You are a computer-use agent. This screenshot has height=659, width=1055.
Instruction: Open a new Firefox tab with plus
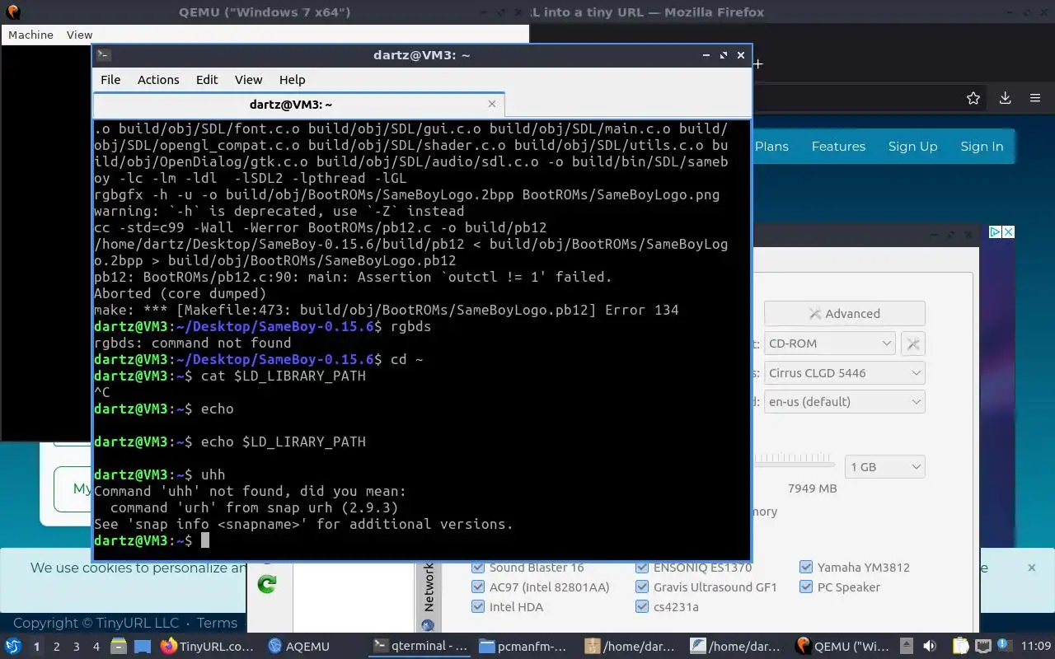[x=758, y=64]
